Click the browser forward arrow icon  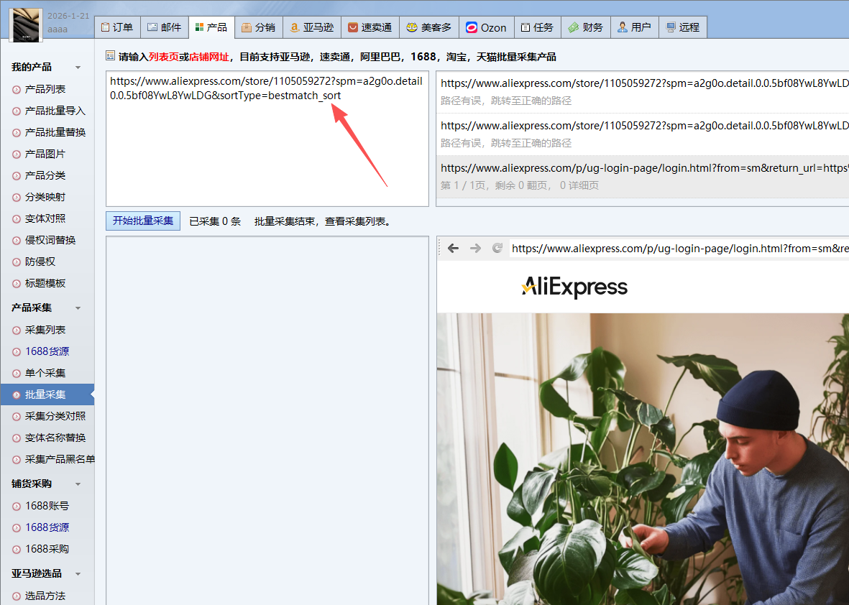pyautogui.click(x=475, y=249)
